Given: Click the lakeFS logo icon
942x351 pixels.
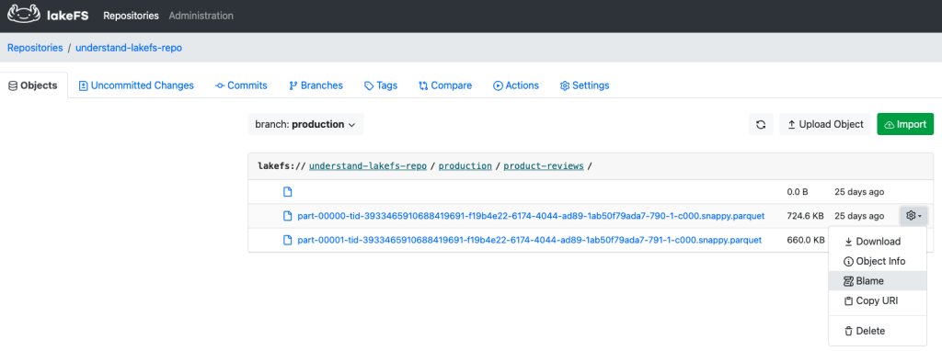Looking at the screenshot, I should (x=24, y=15).
